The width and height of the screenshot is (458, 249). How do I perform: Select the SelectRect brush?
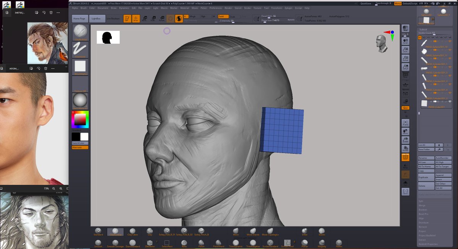tap(167, 244)
